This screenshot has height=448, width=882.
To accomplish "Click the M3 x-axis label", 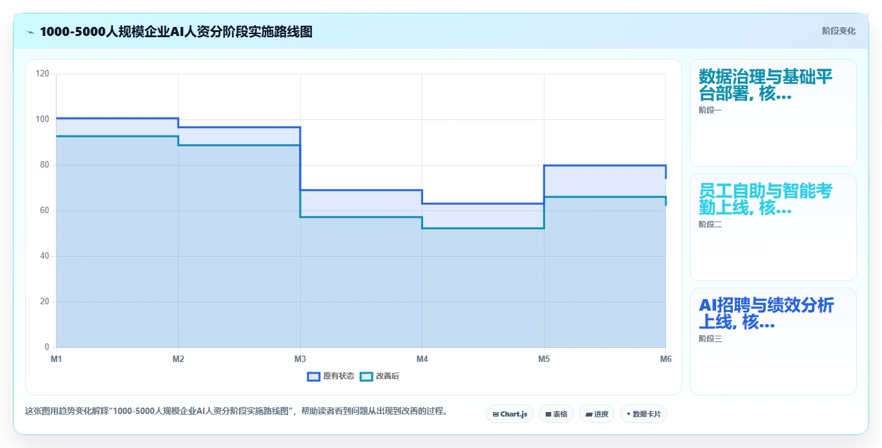I will point(300,359).
